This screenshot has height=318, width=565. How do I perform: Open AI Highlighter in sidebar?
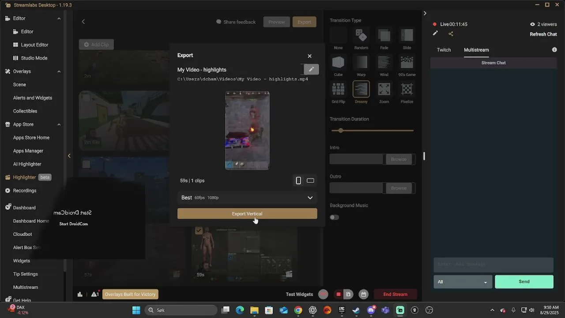click(x=27, y=164)
